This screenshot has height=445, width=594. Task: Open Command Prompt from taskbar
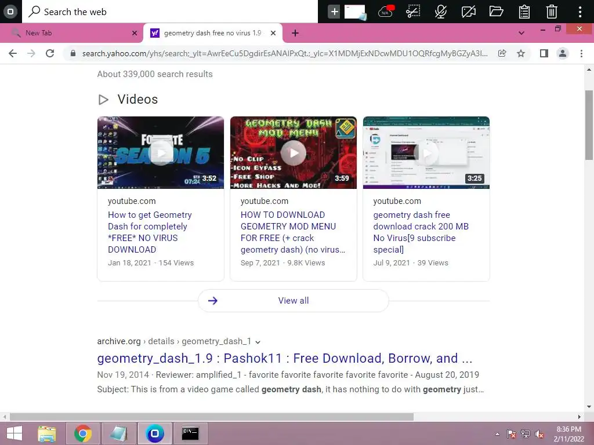coord(190,433)
